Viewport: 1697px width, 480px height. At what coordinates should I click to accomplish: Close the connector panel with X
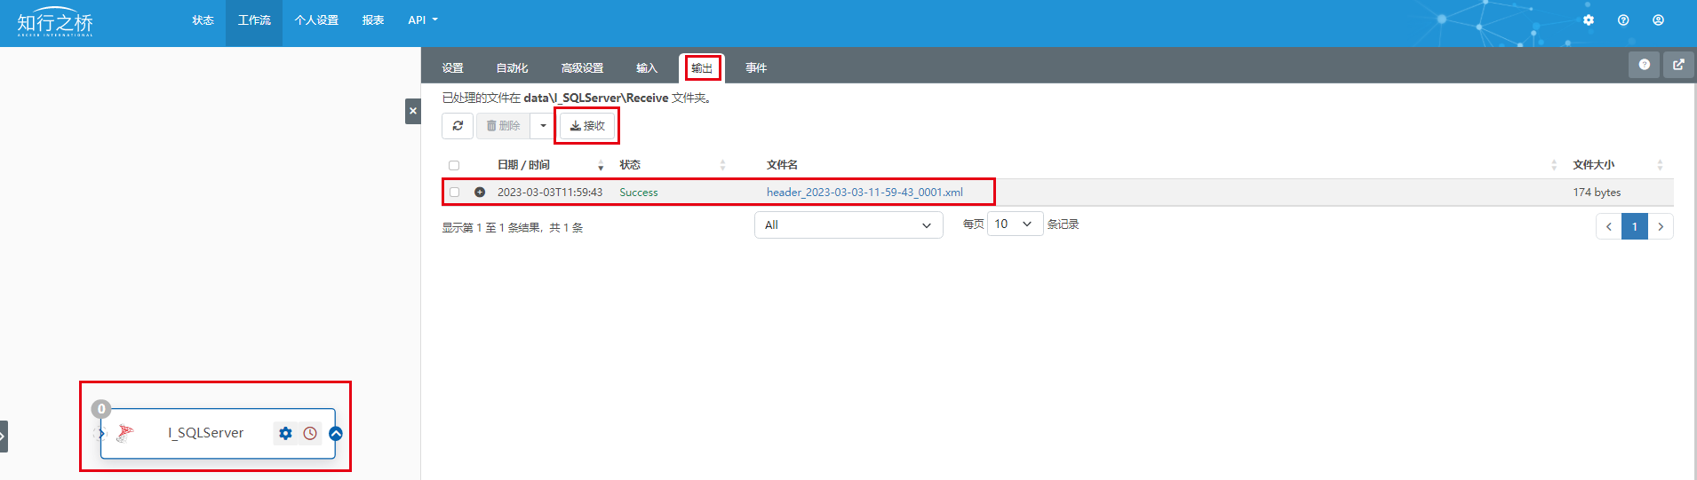point(413,111)
